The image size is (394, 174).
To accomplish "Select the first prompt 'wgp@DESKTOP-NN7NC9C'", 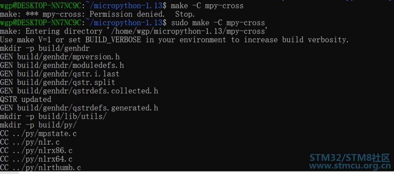I will 41,6.
